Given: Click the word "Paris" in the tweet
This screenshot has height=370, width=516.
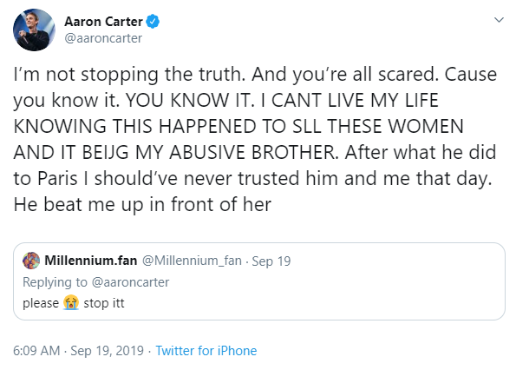Looking at the screenshot, I should point(57,179).
